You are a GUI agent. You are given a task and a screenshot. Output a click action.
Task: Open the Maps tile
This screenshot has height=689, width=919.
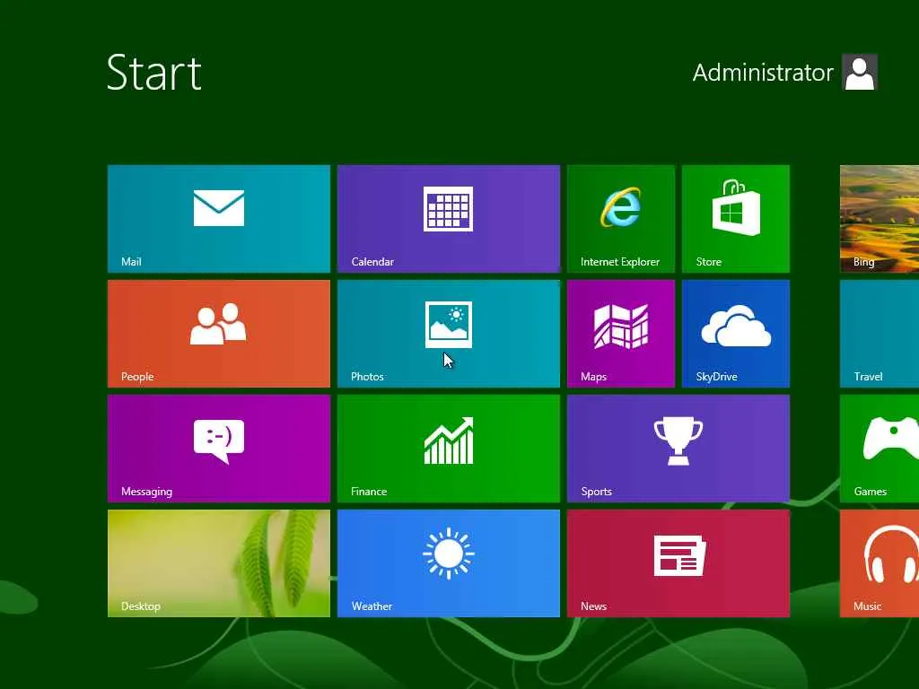621,334
